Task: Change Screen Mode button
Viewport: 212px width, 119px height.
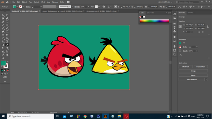Action: click(5, 77)
